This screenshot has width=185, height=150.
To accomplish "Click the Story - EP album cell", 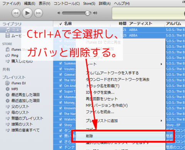I will 173,125.
